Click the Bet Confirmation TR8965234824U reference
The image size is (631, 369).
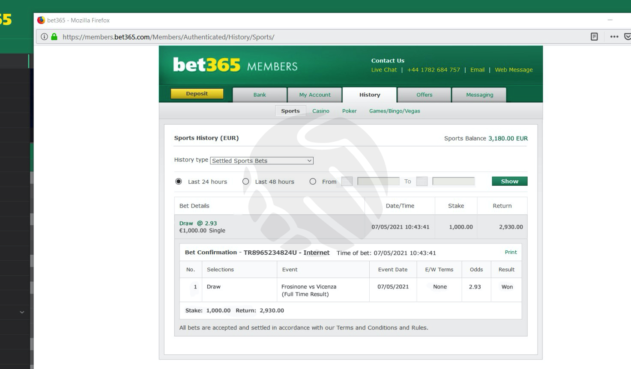pos(257,253)
